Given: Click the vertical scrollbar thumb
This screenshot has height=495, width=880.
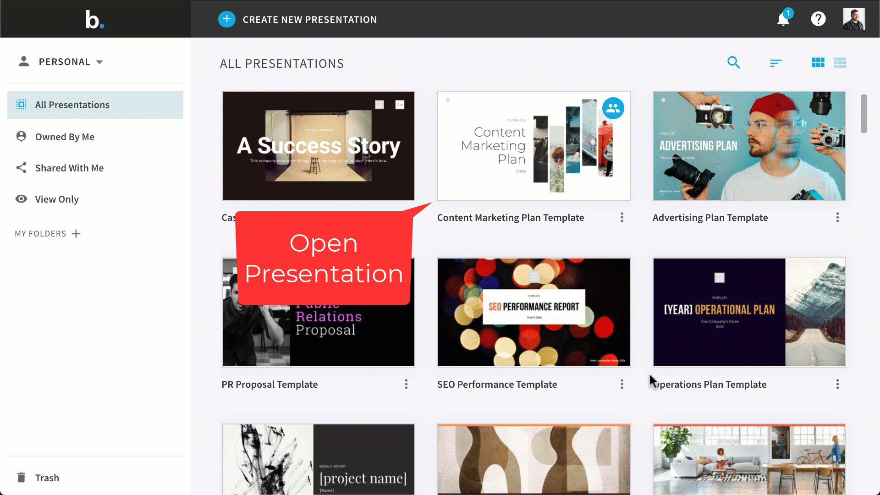Looking at the screenshot, I should [864, 114].
